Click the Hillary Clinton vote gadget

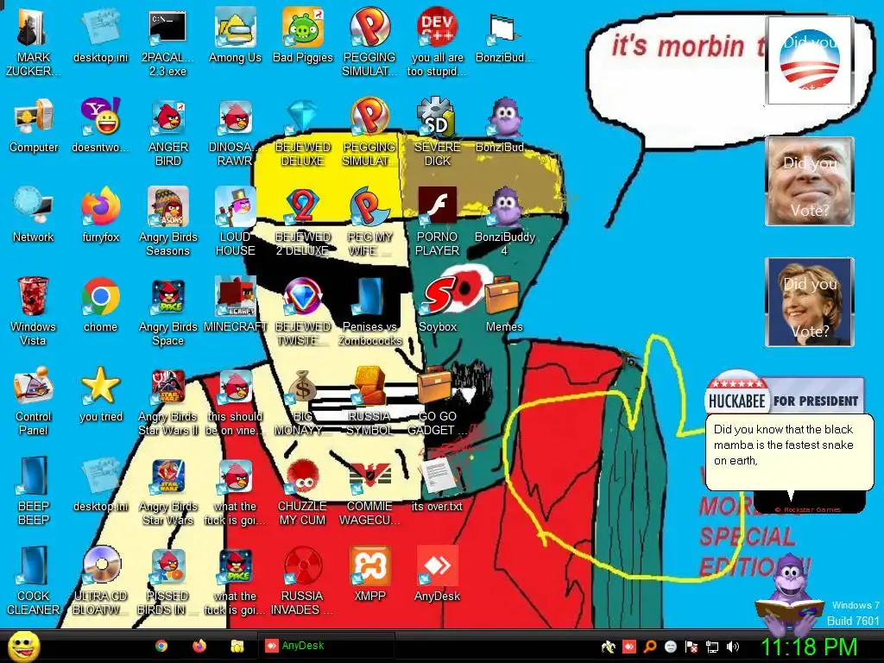click(810, 301)
